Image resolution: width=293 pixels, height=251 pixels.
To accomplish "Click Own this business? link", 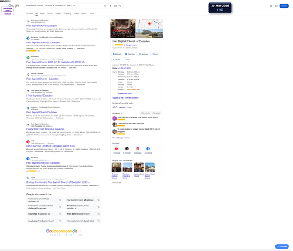I will pyautogui.click(x=132, y=98).
